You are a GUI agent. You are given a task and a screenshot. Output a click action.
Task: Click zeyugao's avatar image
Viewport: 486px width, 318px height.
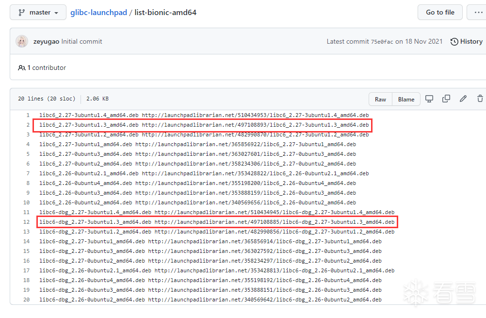(x=22, y=41)
